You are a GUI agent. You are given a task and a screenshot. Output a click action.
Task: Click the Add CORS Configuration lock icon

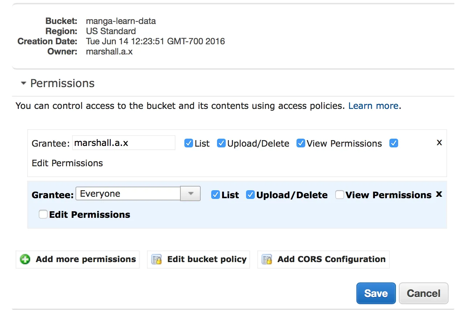point(267,260)
